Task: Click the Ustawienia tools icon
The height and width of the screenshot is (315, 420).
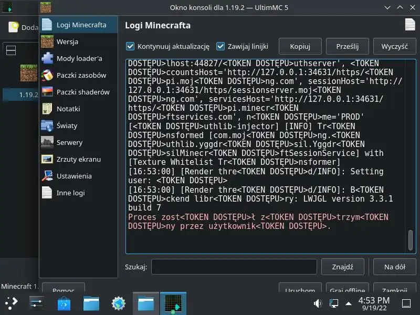Action: click(x=47, y=176)
